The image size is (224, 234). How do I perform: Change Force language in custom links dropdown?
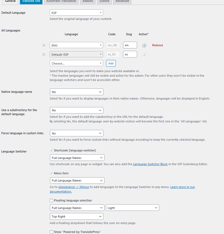(77, 133)
